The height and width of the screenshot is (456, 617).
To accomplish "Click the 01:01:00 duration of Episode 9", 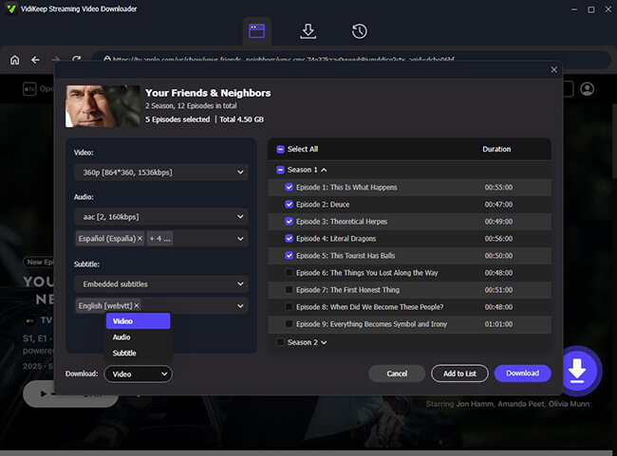I will (x=498, y=324).
